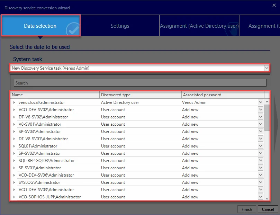Expand the SP-SV03\Administrator row

point(14,132)
